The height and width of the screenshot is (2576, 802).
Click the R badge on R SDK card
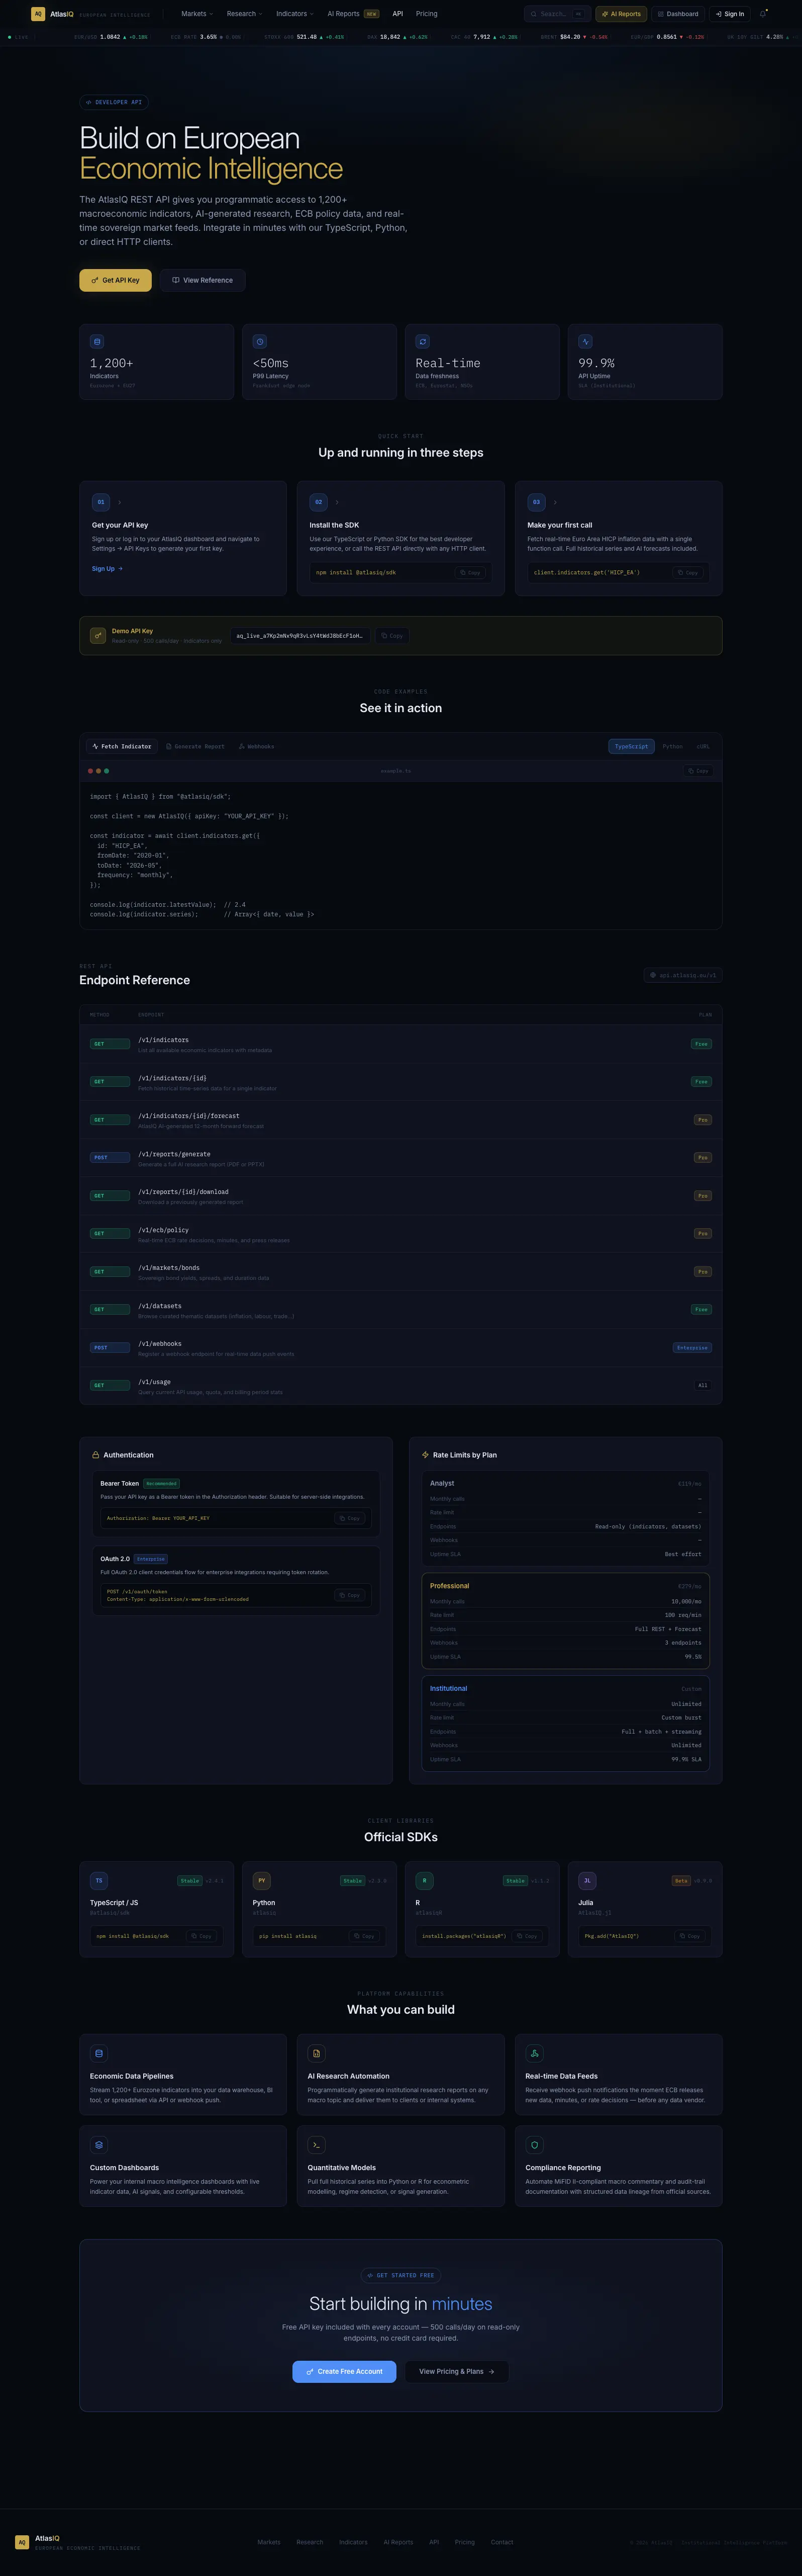(x=425, y=1880)
